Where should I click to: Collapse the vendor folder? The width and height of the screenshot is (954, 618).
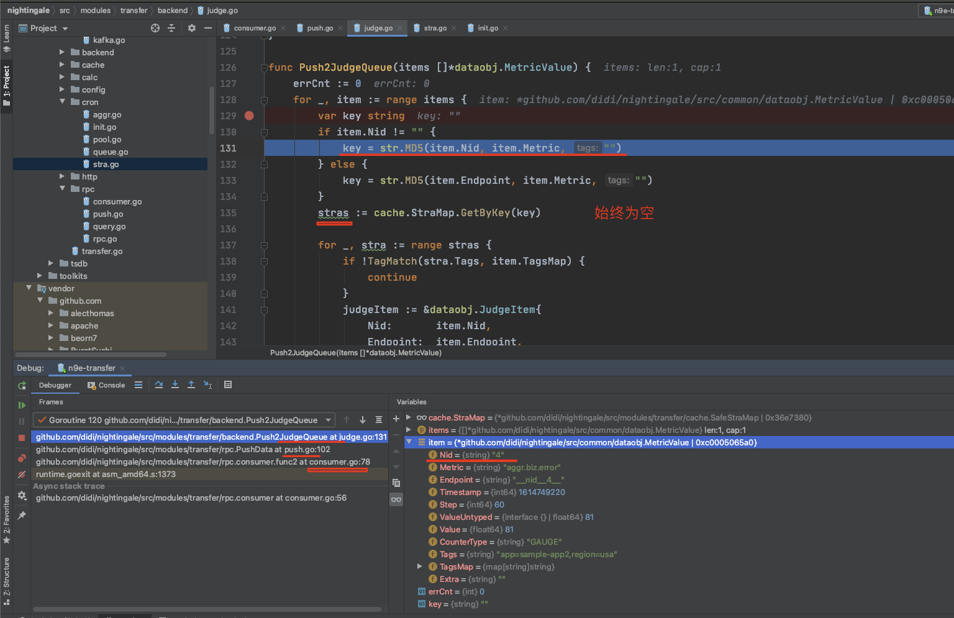(x=29, y=288)
